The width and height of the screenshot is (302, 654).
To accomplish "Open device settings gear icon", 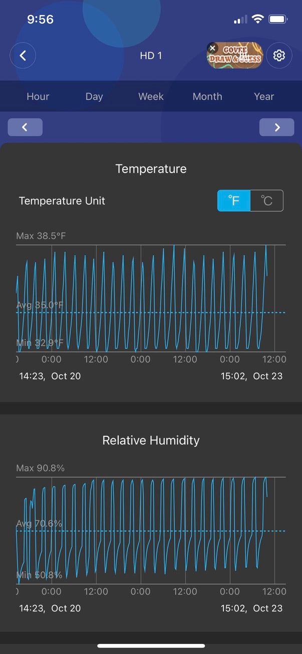I will [x=279, y=56].
